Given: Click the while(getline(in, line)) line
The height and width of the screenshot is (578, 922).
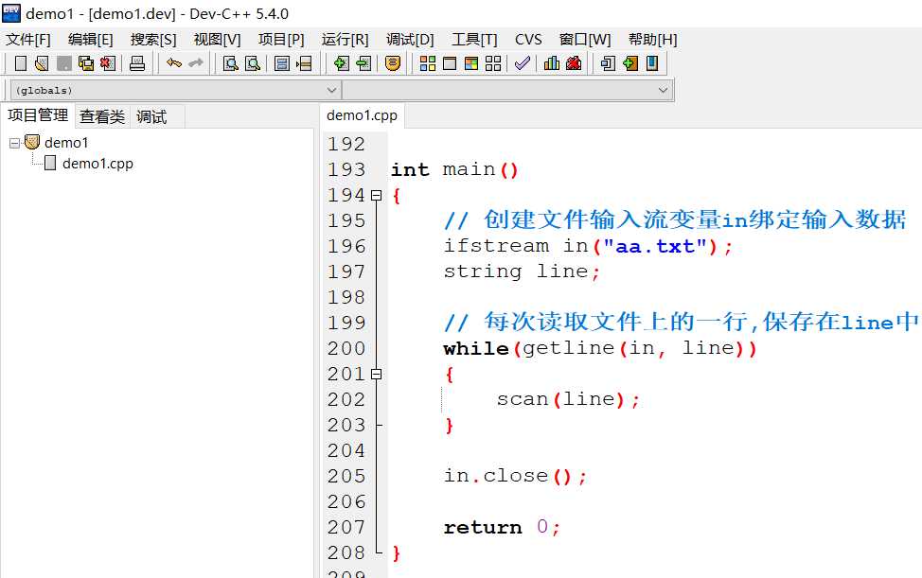Looking at the screenshot, I should 600,348.
